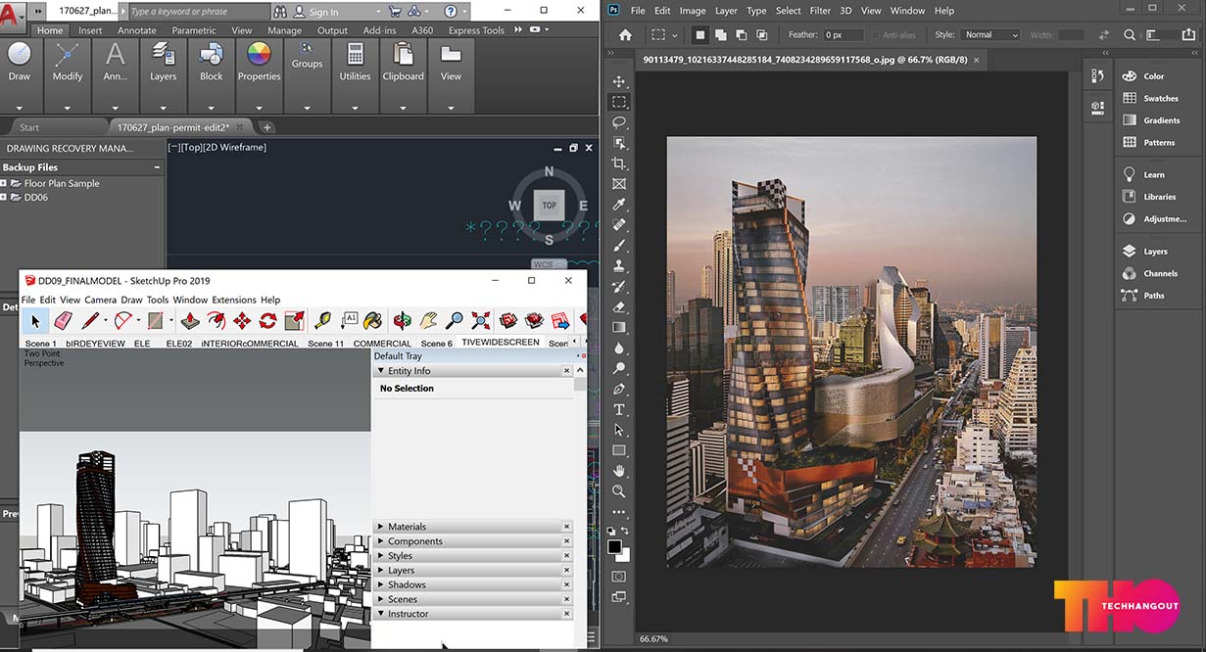Click the Feather value field in Photoshop
The height and width of the screenshot is (652, 1206).
pyautogui.click(x=843, y=35)
